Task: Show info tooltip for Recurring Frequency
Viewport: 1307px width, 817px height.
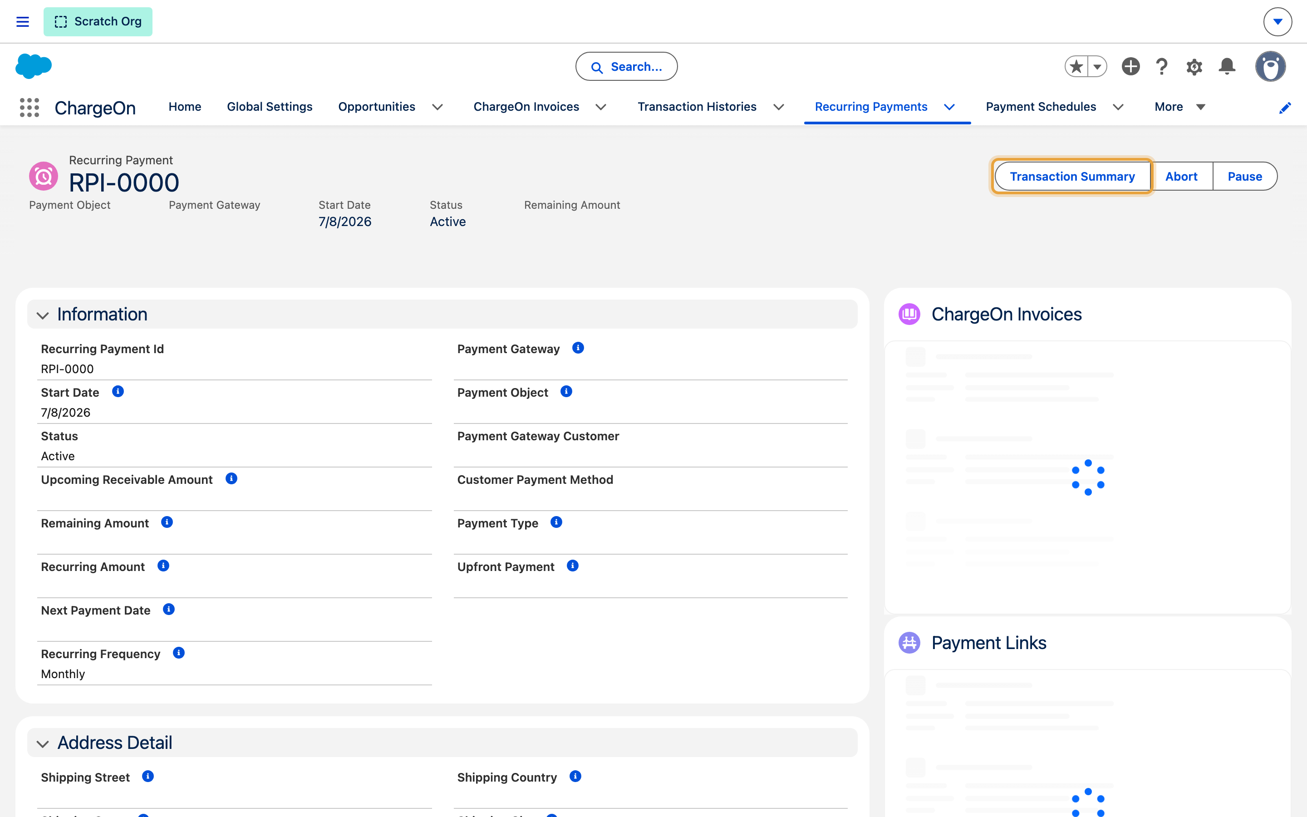Action: (179, 653)
